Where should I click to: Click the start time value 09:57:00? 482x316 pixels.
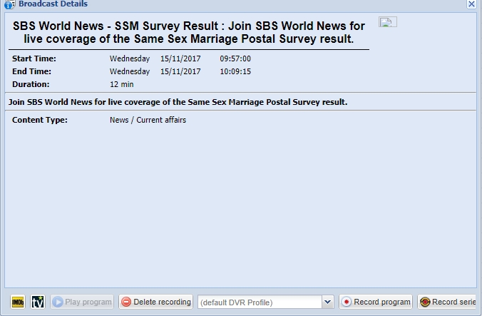tap(235, 58)
